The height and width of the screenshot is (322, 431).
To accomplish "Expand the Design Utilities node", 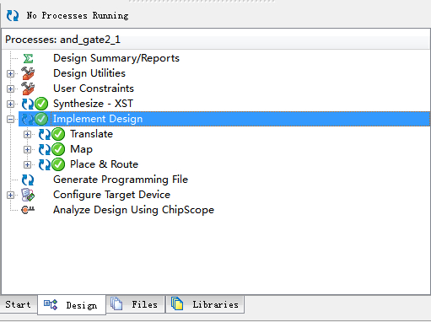I will [10, 73].
